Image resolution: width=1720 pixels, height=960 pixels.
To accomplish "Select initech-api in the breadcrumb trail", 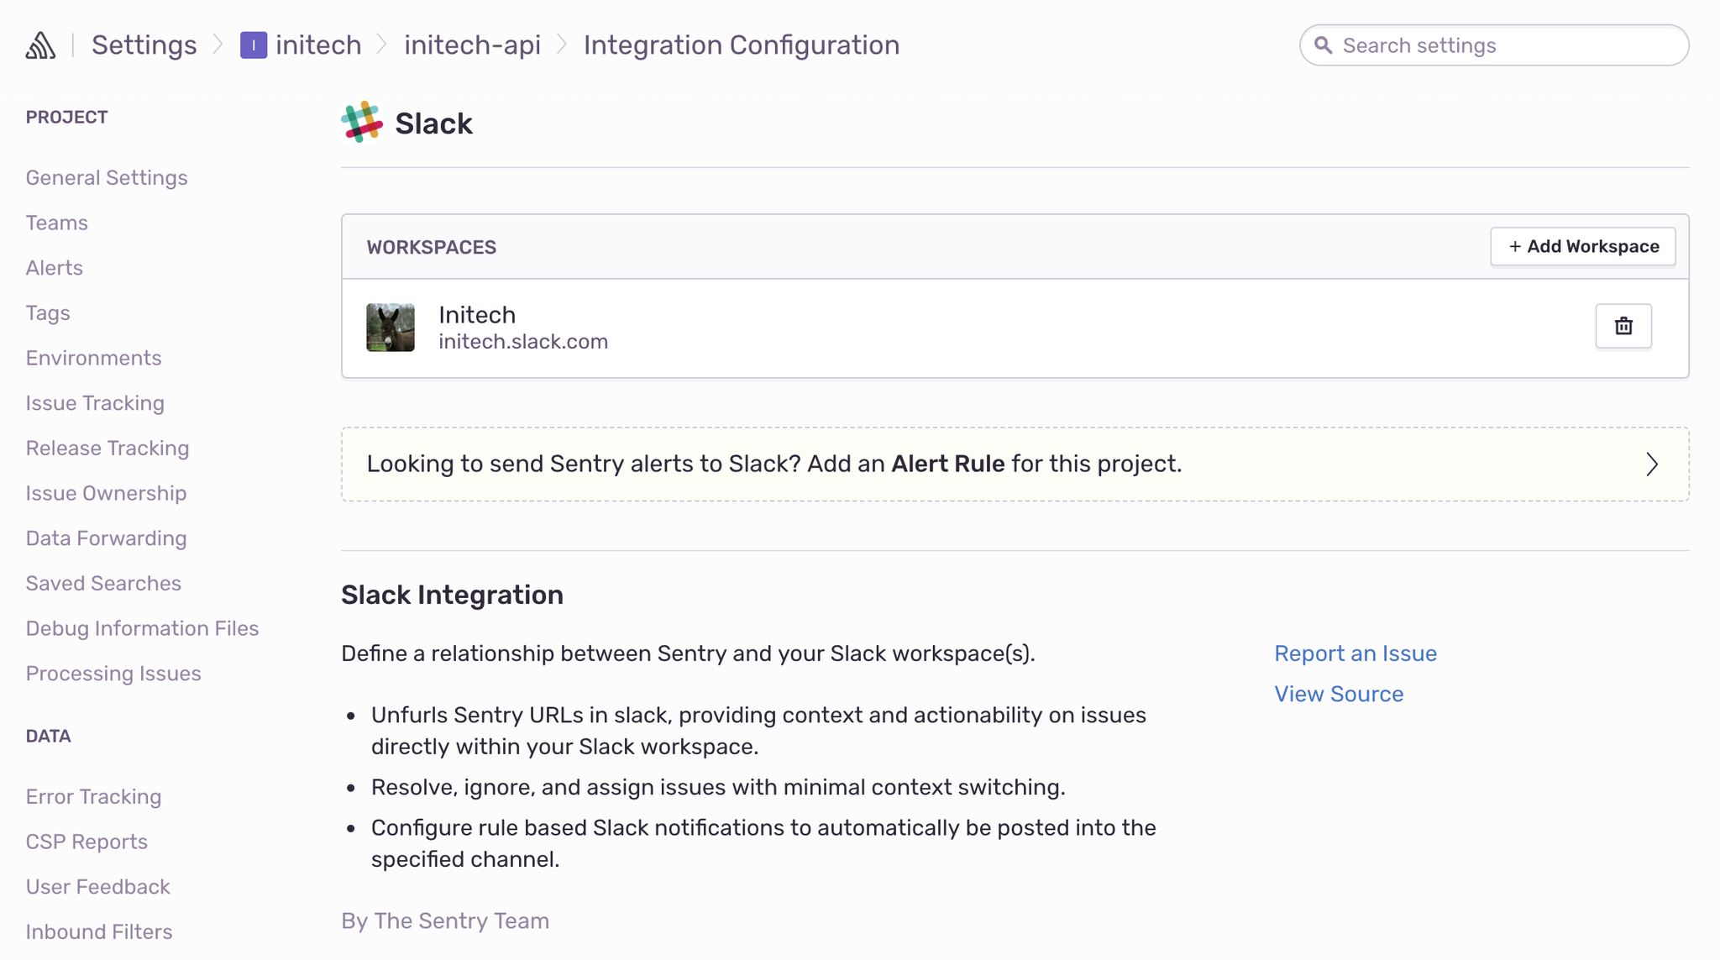I will (x=472, y=45).
